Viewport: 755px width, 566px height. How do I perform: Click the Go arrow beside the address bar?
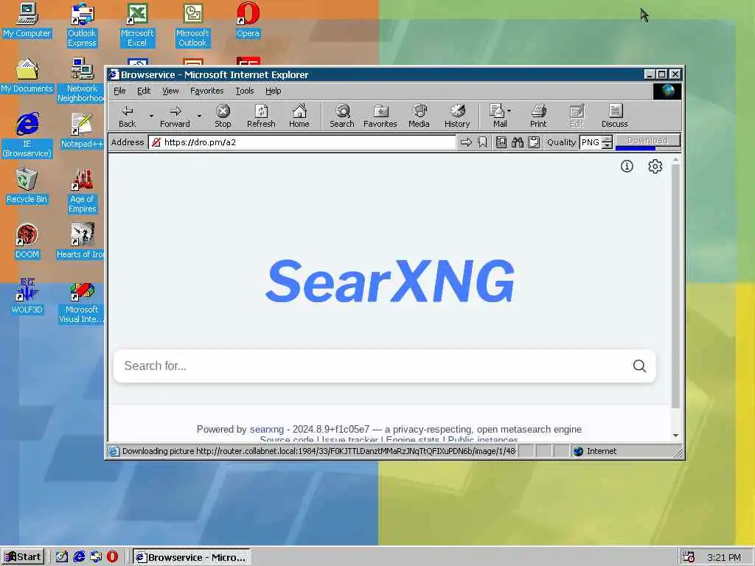[x=466, y=142]
